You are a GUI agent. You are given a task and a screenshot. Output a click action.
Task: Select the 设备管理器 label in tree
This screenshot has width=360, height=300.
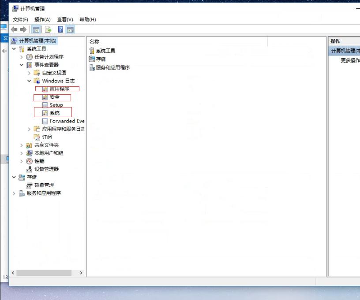click(47, 169)
